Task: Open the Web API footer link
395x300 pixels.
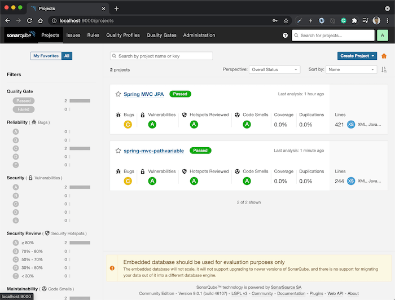Action: [335, 293]
